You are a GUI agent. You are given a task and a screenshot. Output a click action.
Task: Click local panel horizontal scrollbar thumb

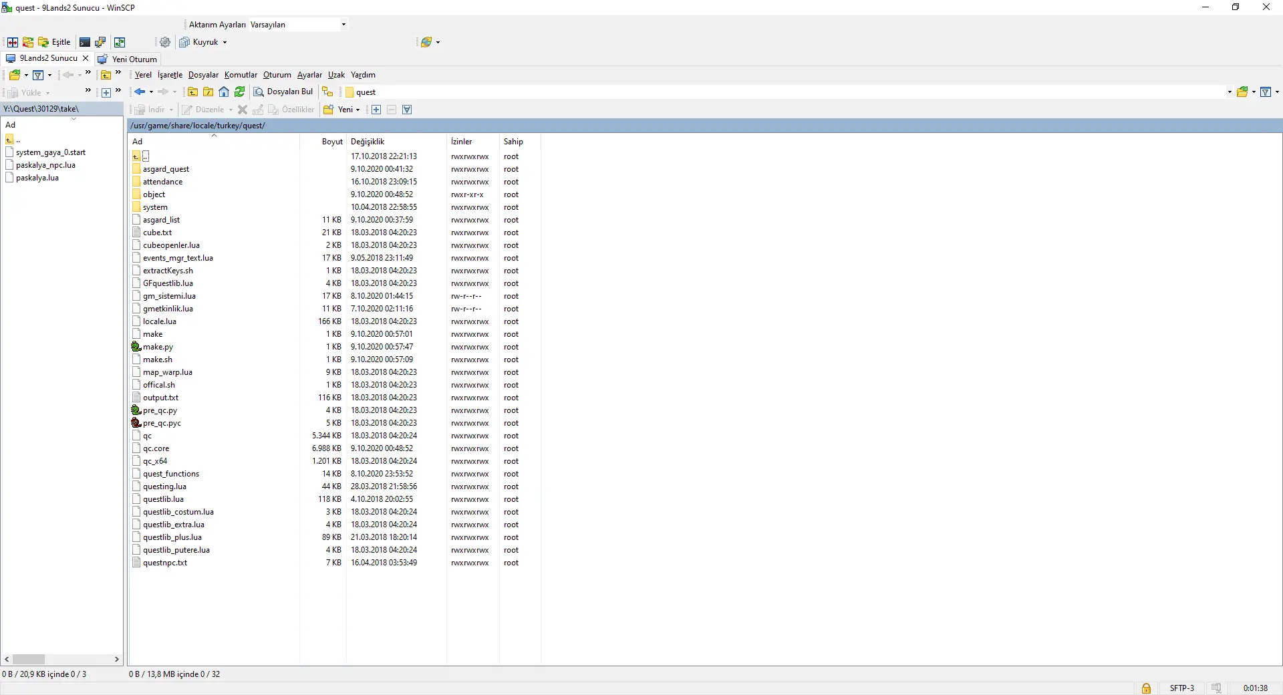29,659
